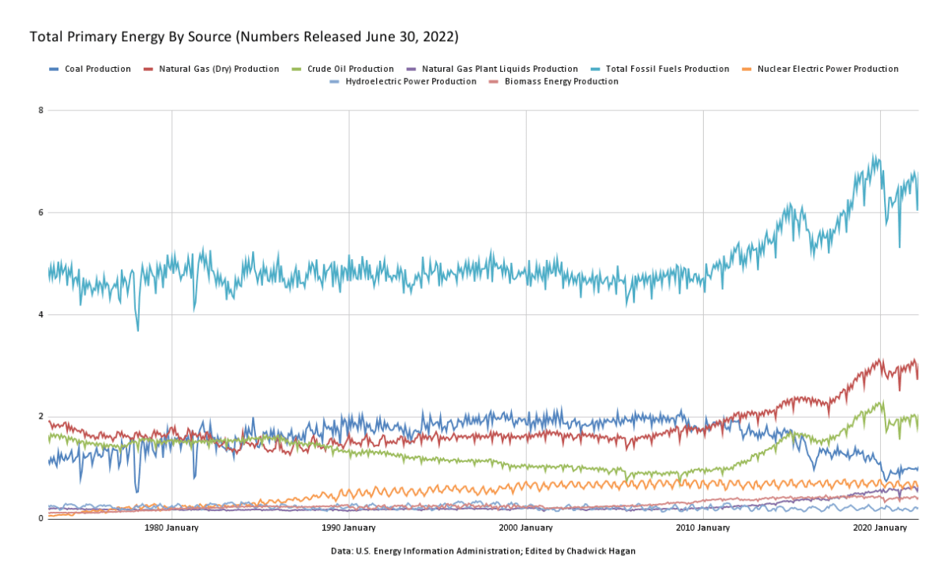
Task: Click the y-axis label 0
Action: point(40,519)
